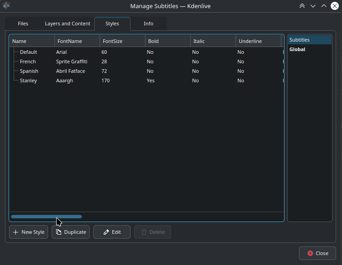Image resolution: width=342 pixels, height=265 pixels.
Task: Click the Kdenlive app icon in title bar
Action: (x=6, y=6)
